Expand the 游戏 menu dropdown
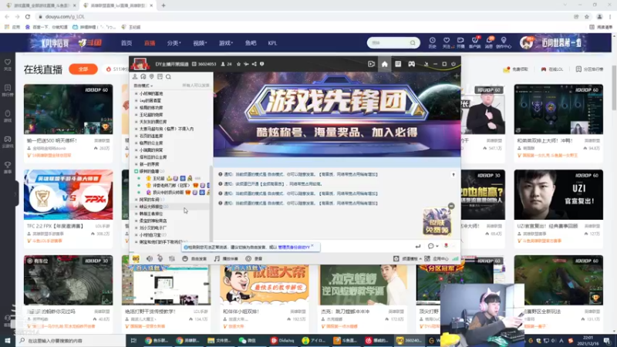The height and width of the screenshot is (347, 617). [226, 43]
